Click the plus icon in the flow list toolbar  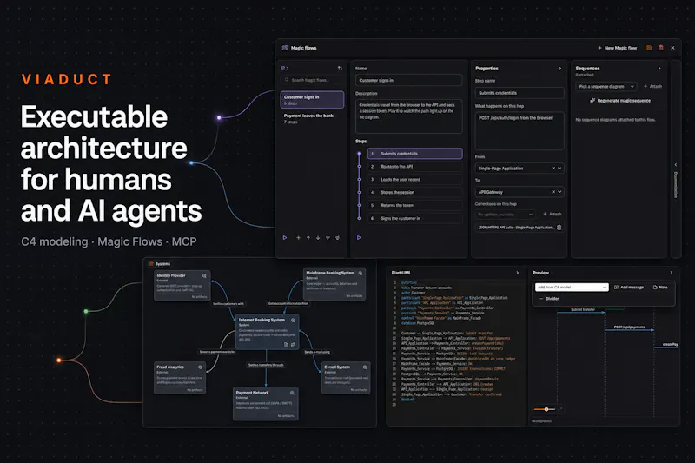pos(298,238)
